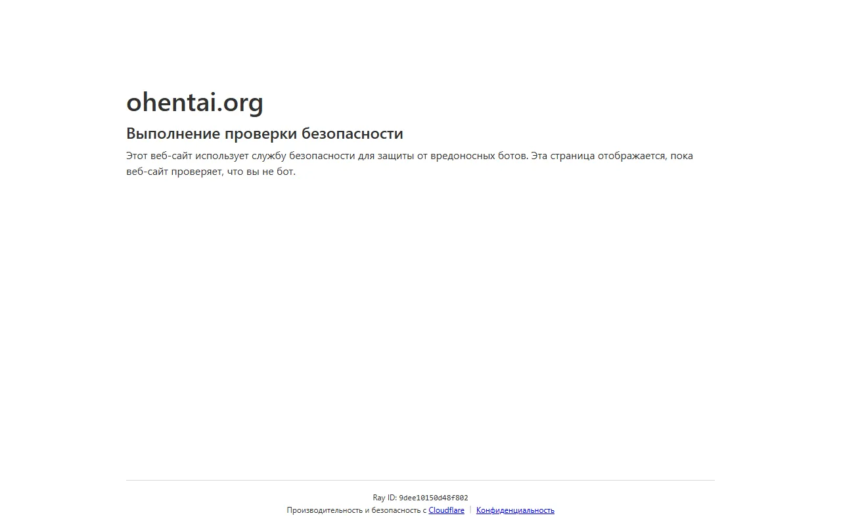Viewport: 841px width, 526px height.
Task: Click the phrase службу безопасности
Action: point(304,156)
